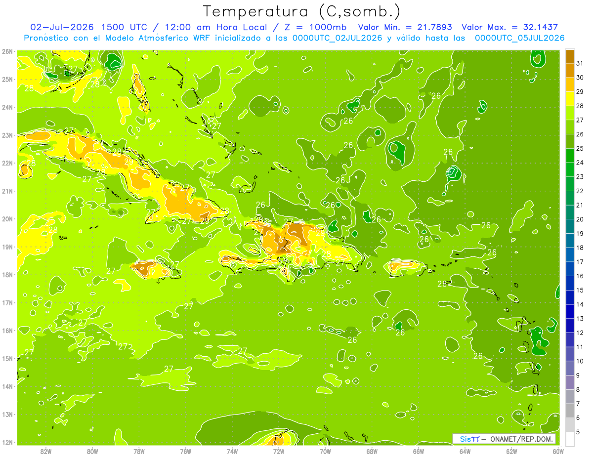Click the "13N" latitude axis label

(x=7, y=414)
